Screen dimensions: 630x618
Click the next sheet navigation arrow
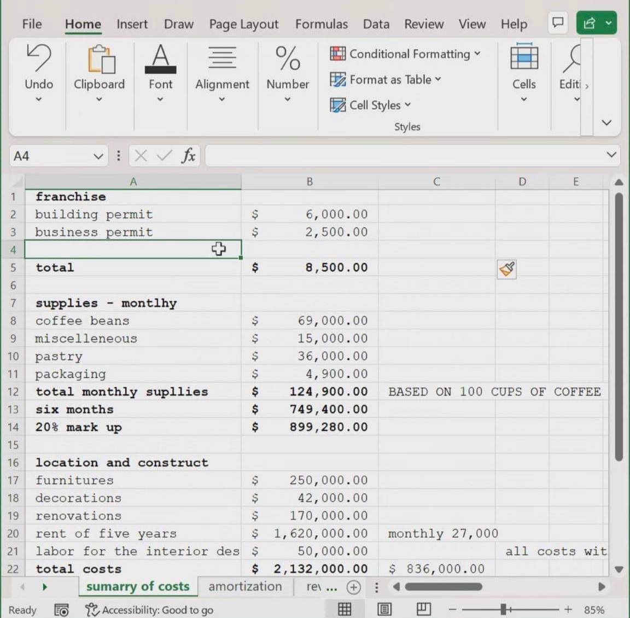45,587
